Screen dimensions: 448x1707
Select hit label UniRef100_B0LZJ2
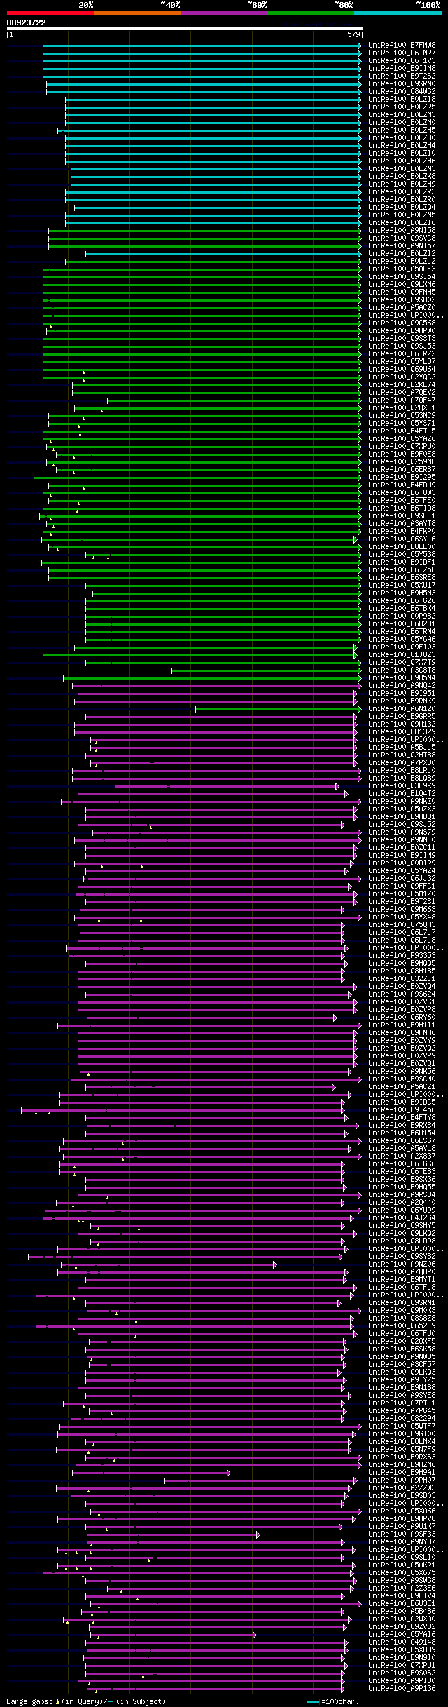click(x=402, y=262)
